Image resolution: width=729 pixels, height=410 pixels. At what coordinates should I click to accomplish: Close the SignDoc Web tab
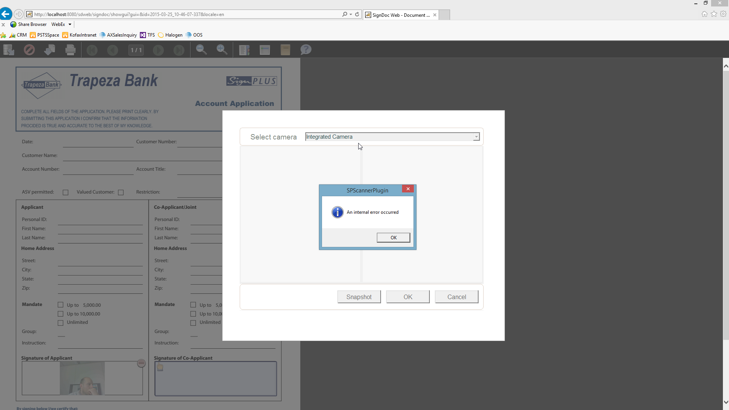tap(435, 15)
